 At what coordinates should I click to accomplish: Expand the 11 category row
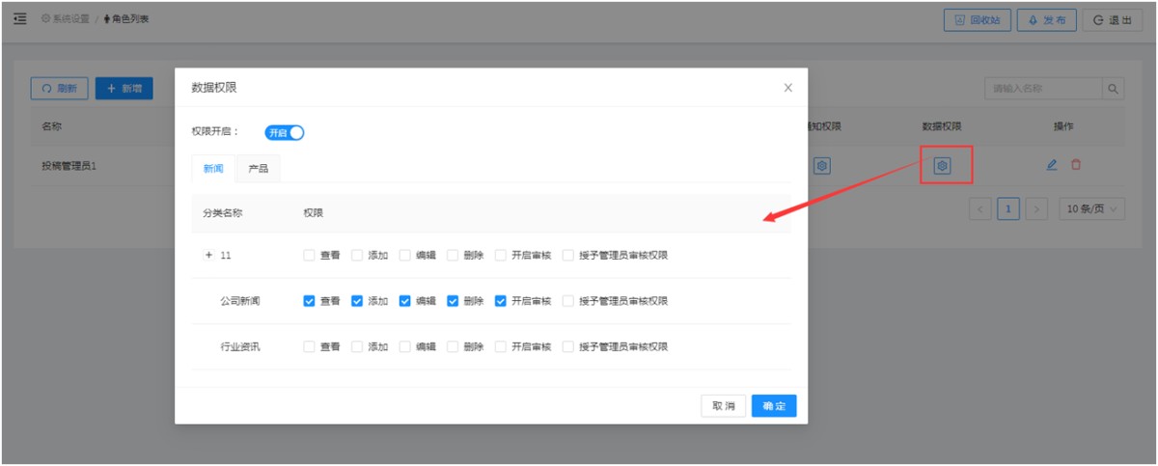(208, 256)
